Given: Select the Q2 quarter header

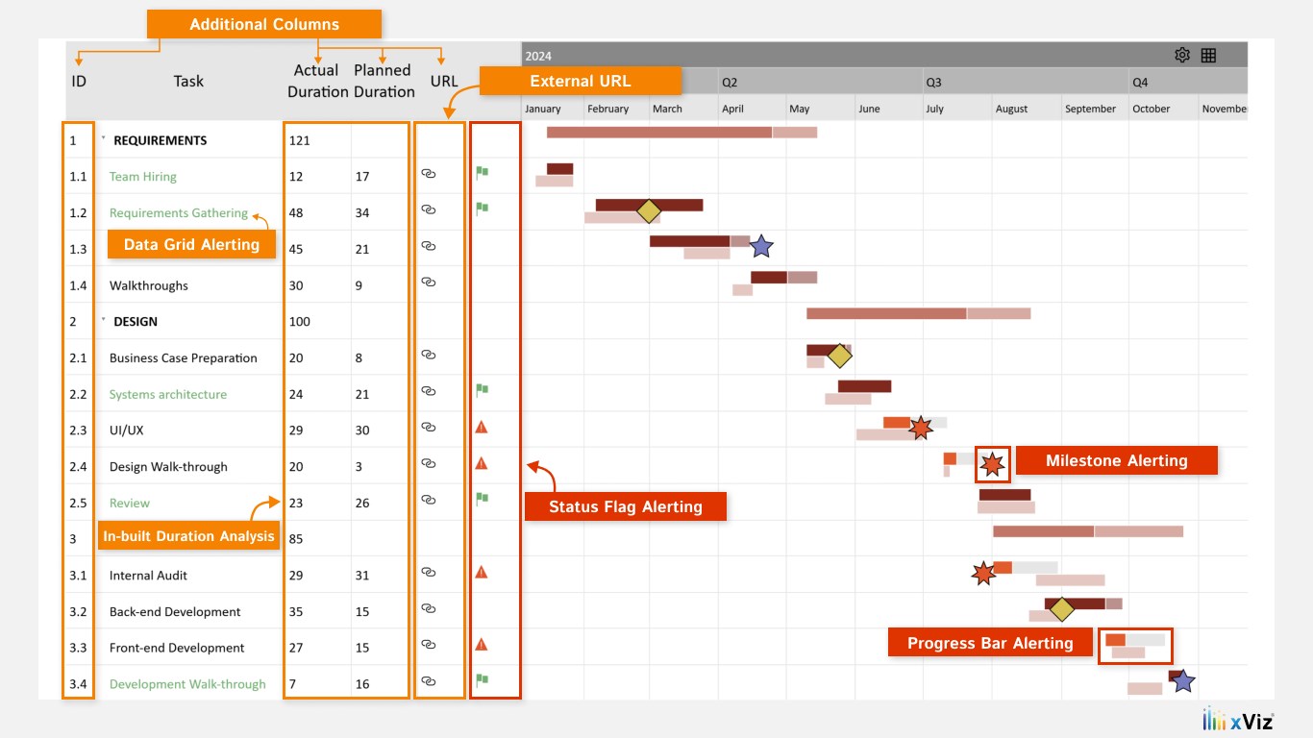Looking at the screenshot, I should pos(730,83).
